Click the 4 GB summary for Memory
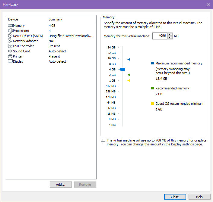This screenshot has width=213, height=202. tap(52, 26)
